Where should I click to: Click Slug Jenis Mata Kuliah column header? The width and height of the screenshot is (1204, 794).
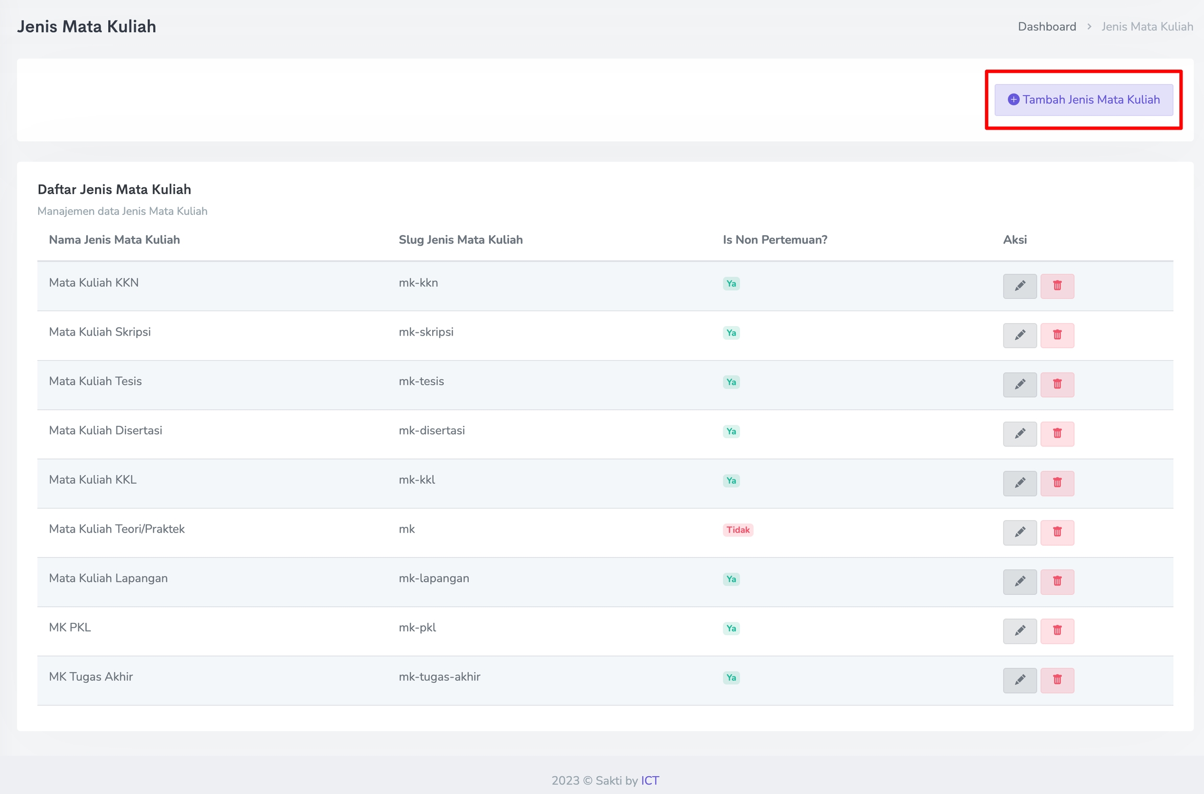tap(460, 240)
